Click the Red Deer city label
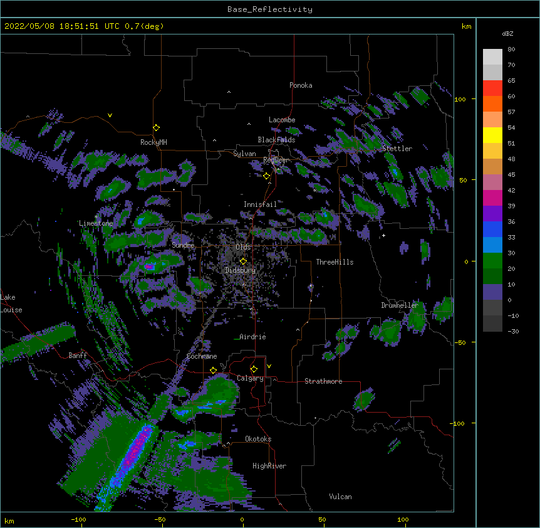 [x=276, y=160]
